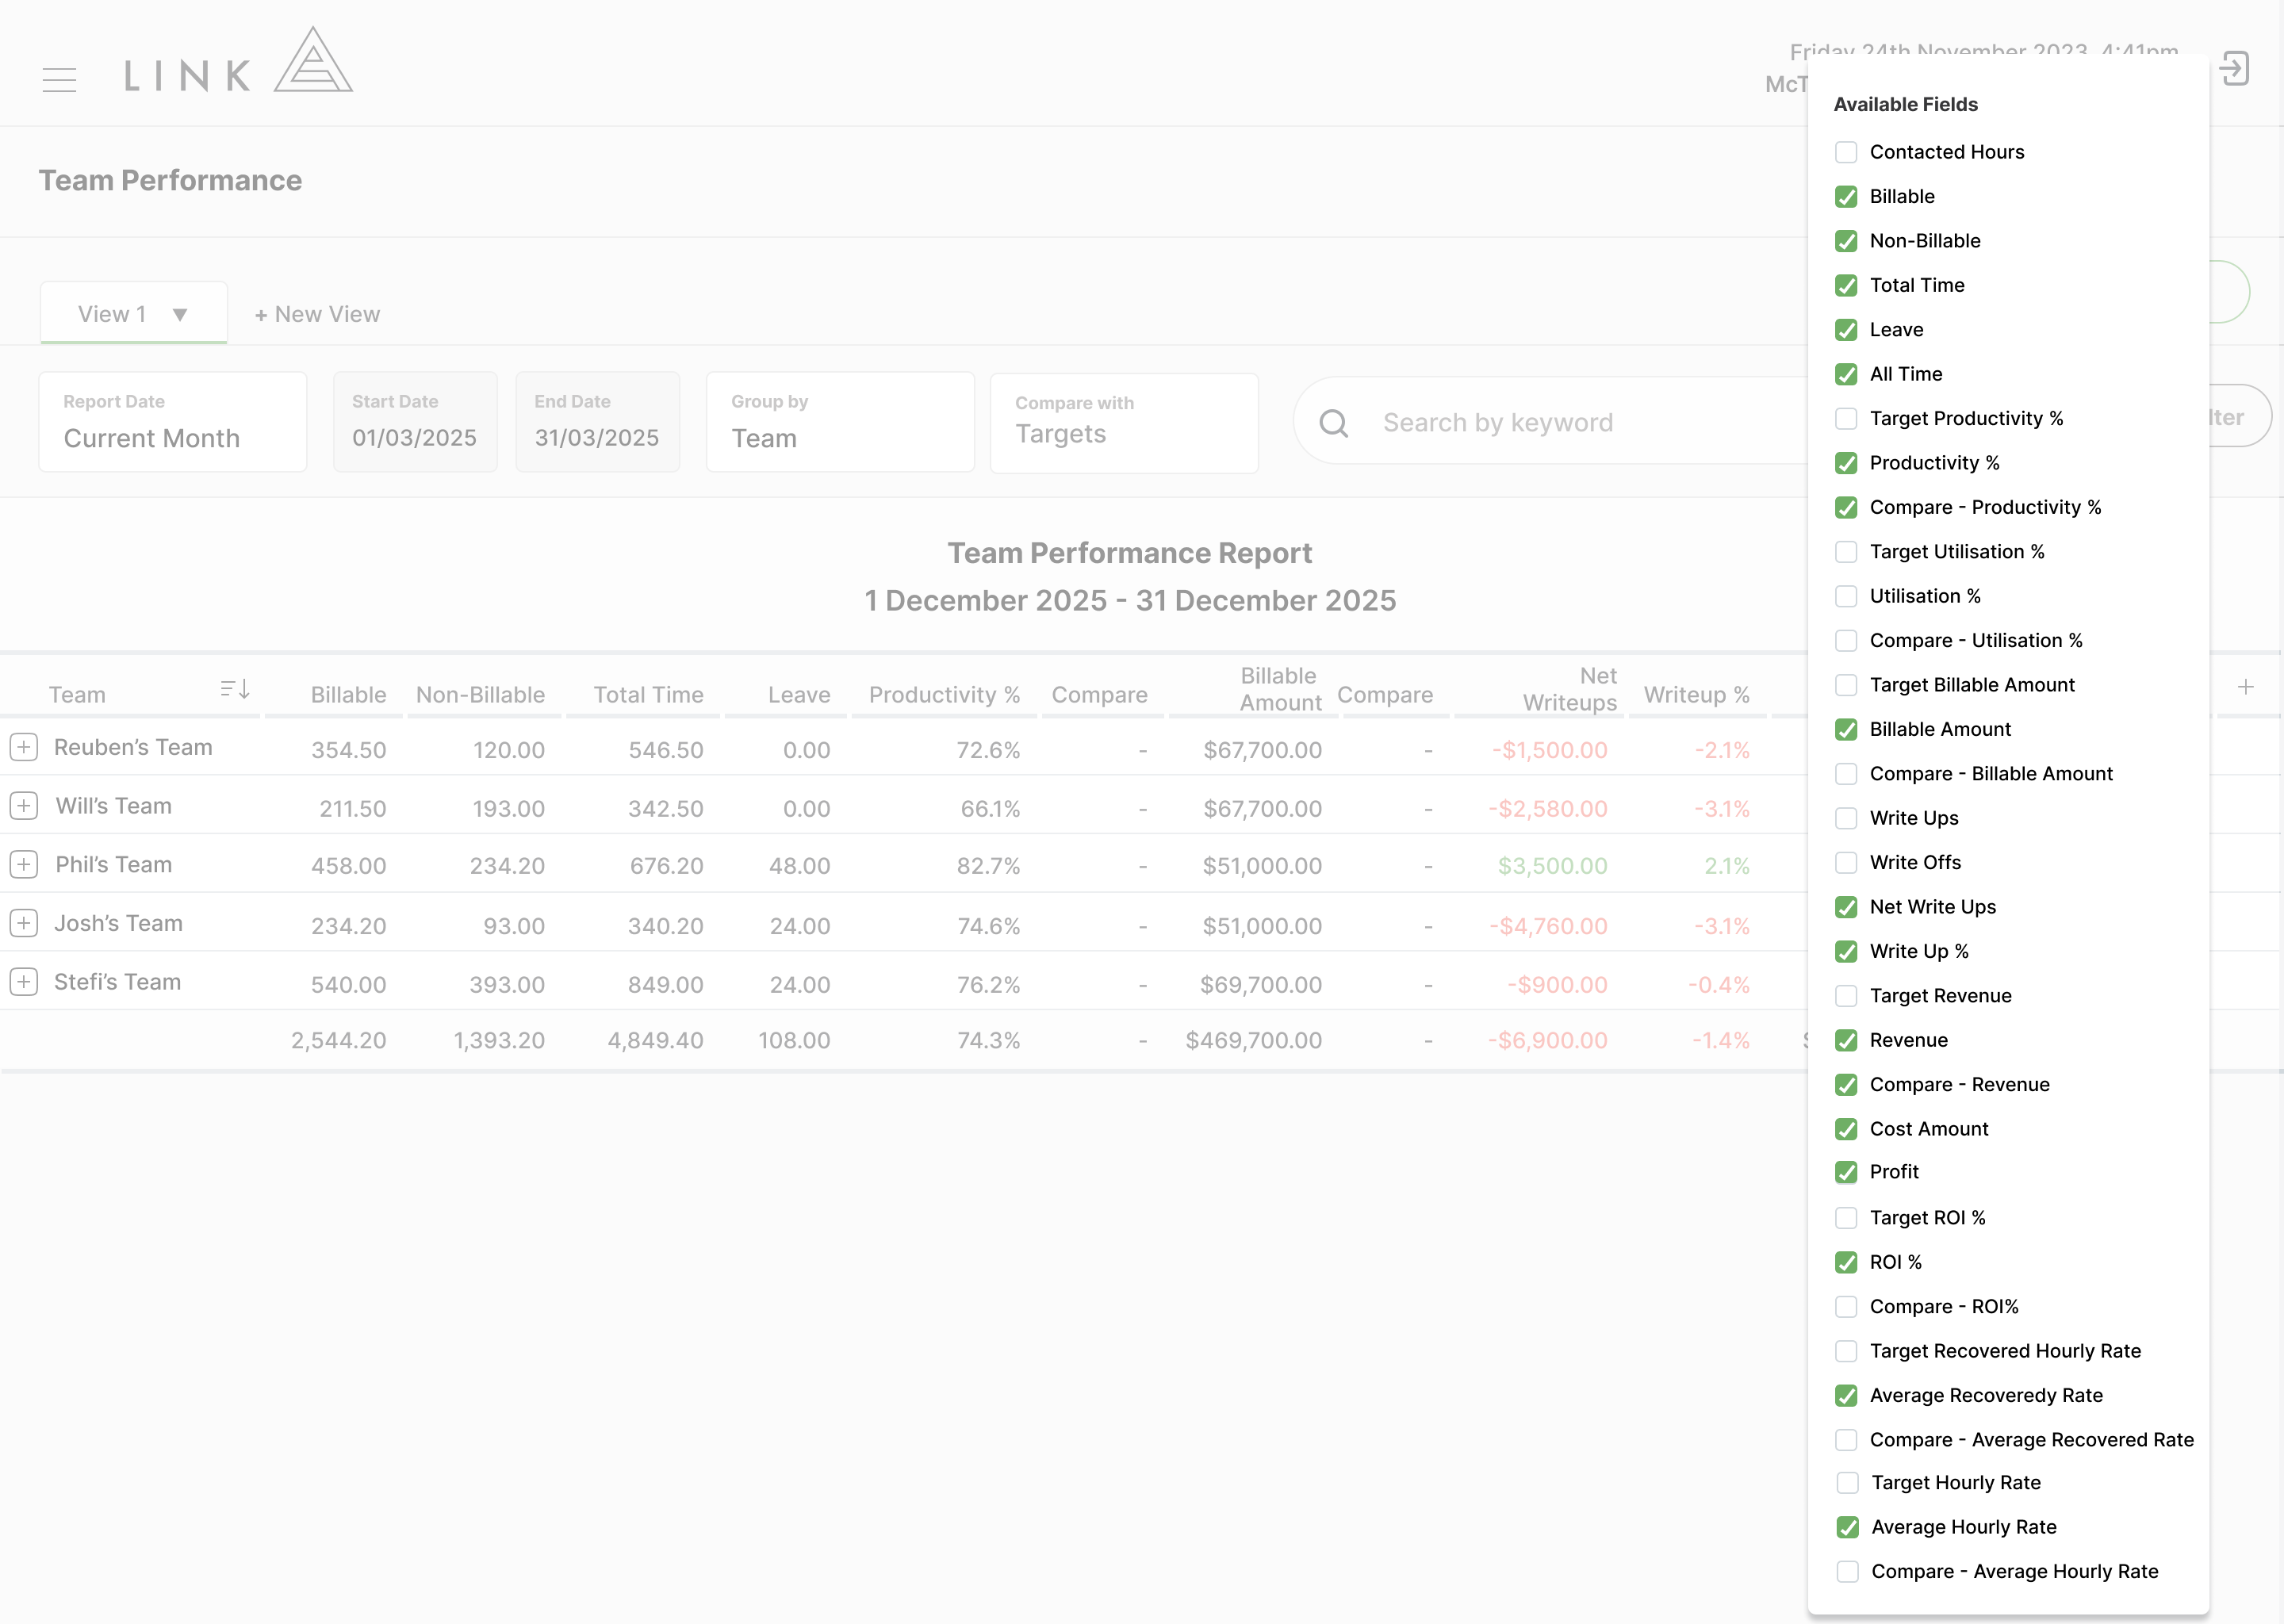This screenshot has height=1624, width=2284.
Task: Enable Compare - Utilisation % checkbox
Action: (1846, 641)
